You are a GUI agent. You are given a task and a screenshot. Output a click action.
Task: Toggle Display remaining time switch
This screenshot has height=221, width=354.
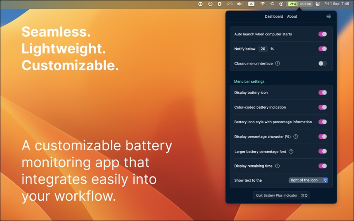coord(323,166)
